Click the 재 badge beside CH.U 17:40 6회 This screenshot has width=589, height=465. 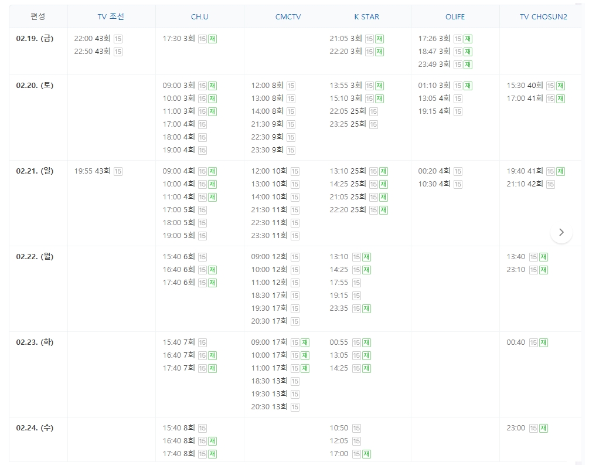(212, 283)
